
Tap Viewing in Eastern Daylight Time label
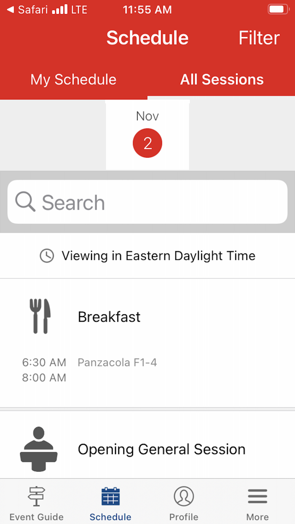(x=158, y=256)
